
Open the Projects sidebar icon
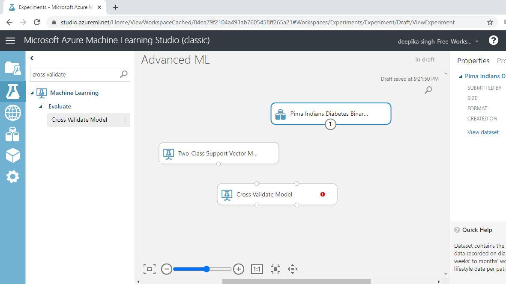12,68
